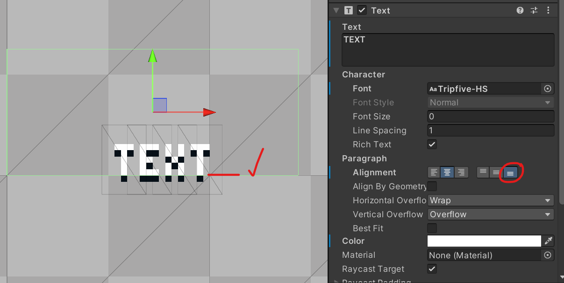Collapse the Text component via its triangle
This screenshot has width=564, height=283.
[336, 10]
